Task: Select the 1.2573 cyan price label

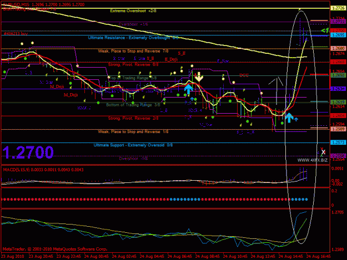Action: [338, 142]
